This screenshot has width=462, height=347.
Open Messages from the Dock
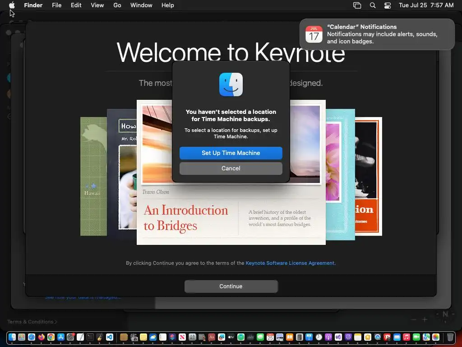coord(260,337)
